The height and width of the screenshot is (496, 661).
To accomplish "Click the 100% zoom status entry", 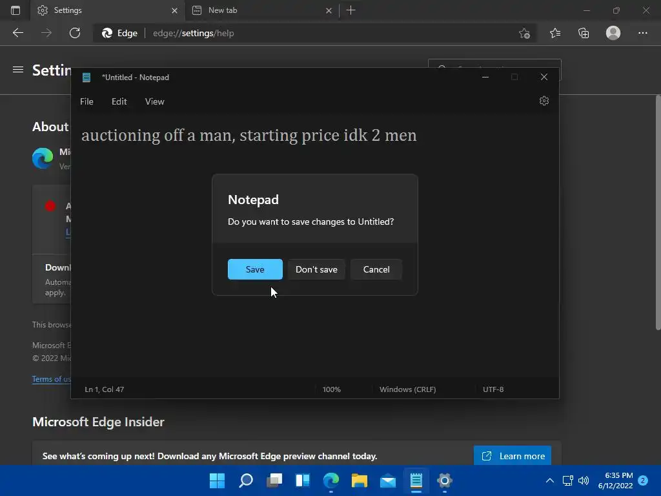I will 331,389.
